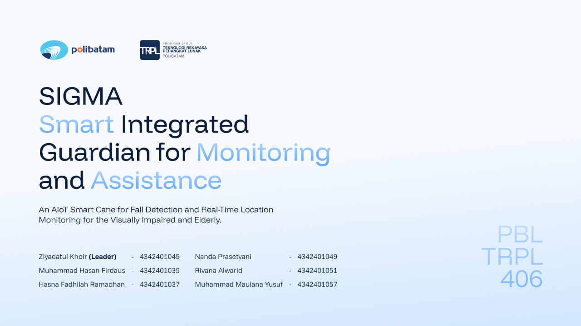Click the ID number 4342401045
This screenshot has width=581, height=326.
[x=160, y=257]
